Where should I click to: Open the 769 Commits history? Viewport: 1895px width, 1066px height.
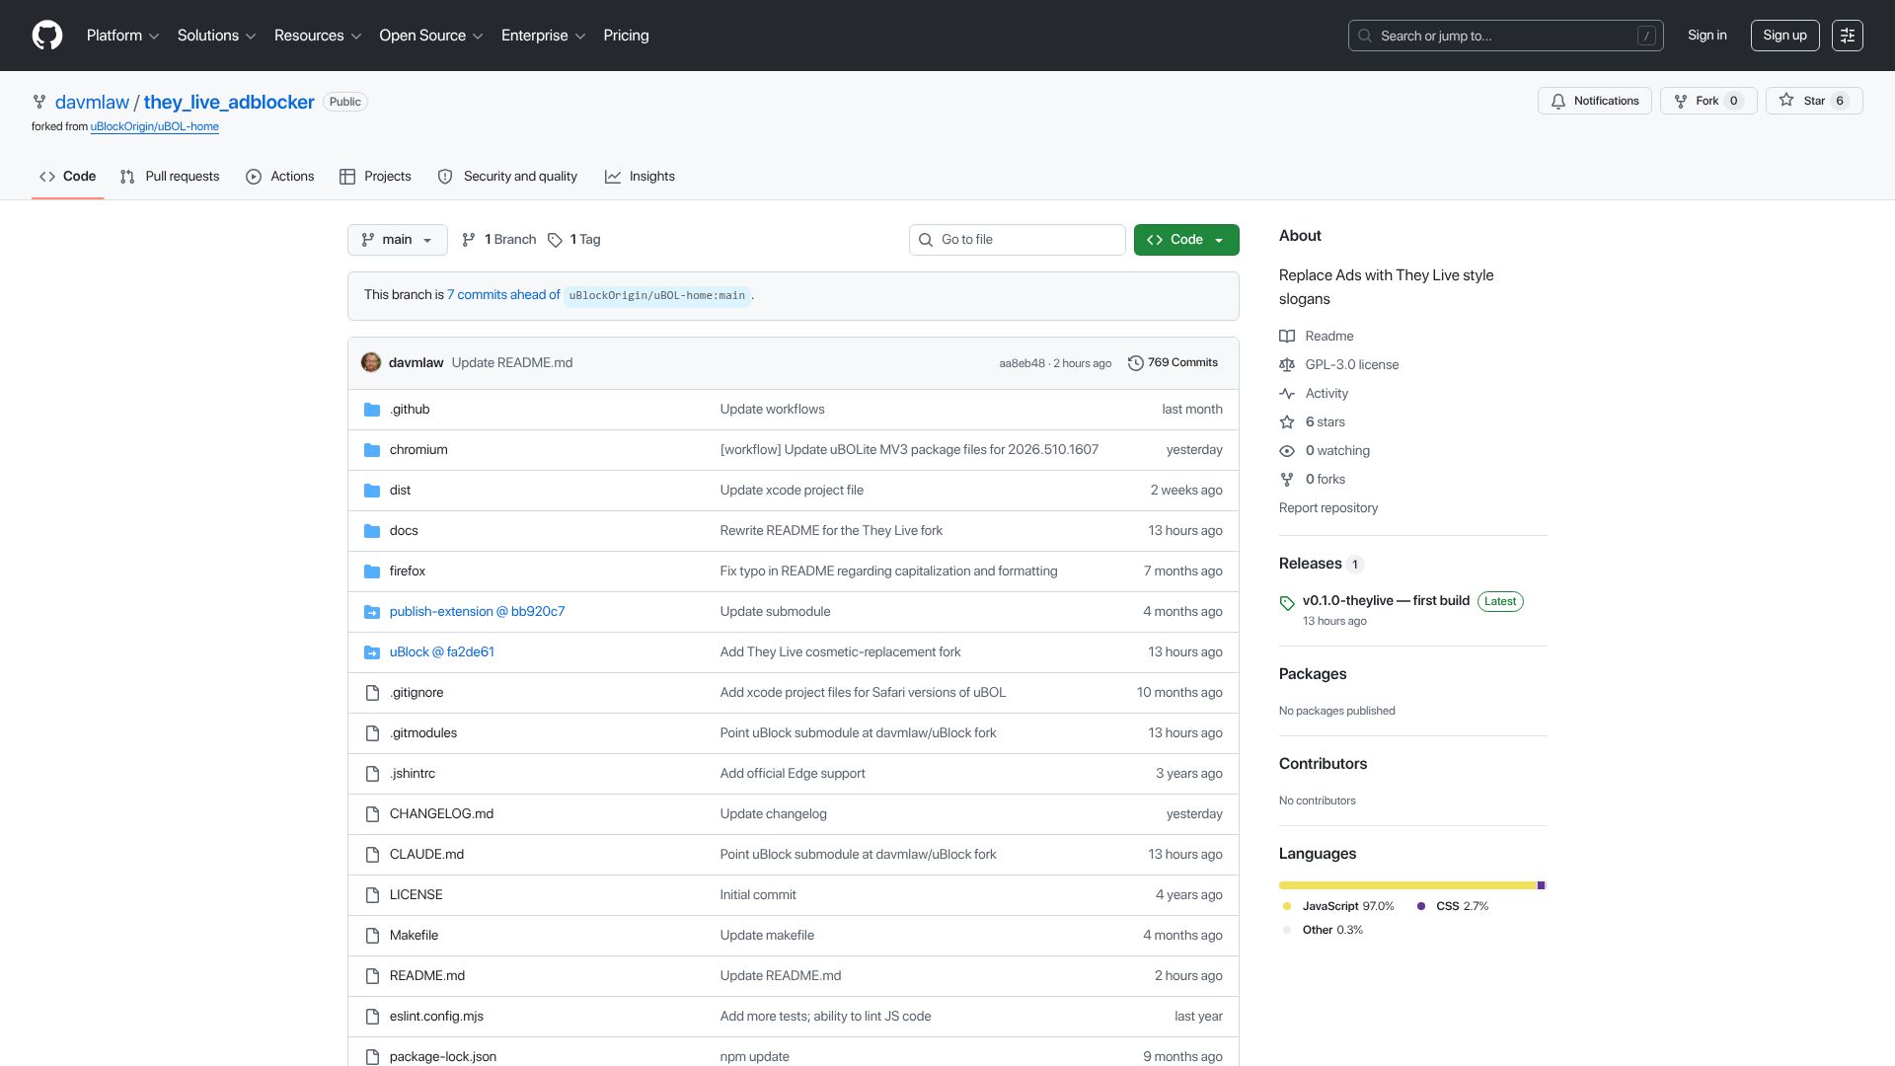coord(1173,363)
